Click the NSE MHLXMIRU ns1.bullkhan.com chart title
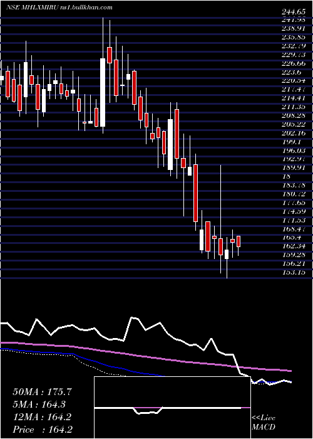Image resolution: width=313 pixels, height=439 pixels. (59, 8)
